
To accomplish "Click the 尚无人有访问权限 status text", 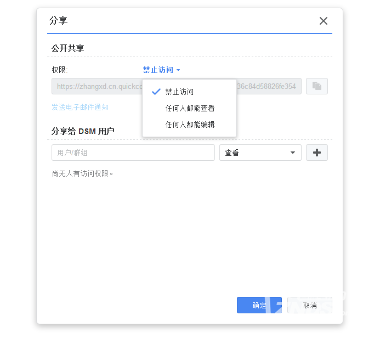I will 82,173.
